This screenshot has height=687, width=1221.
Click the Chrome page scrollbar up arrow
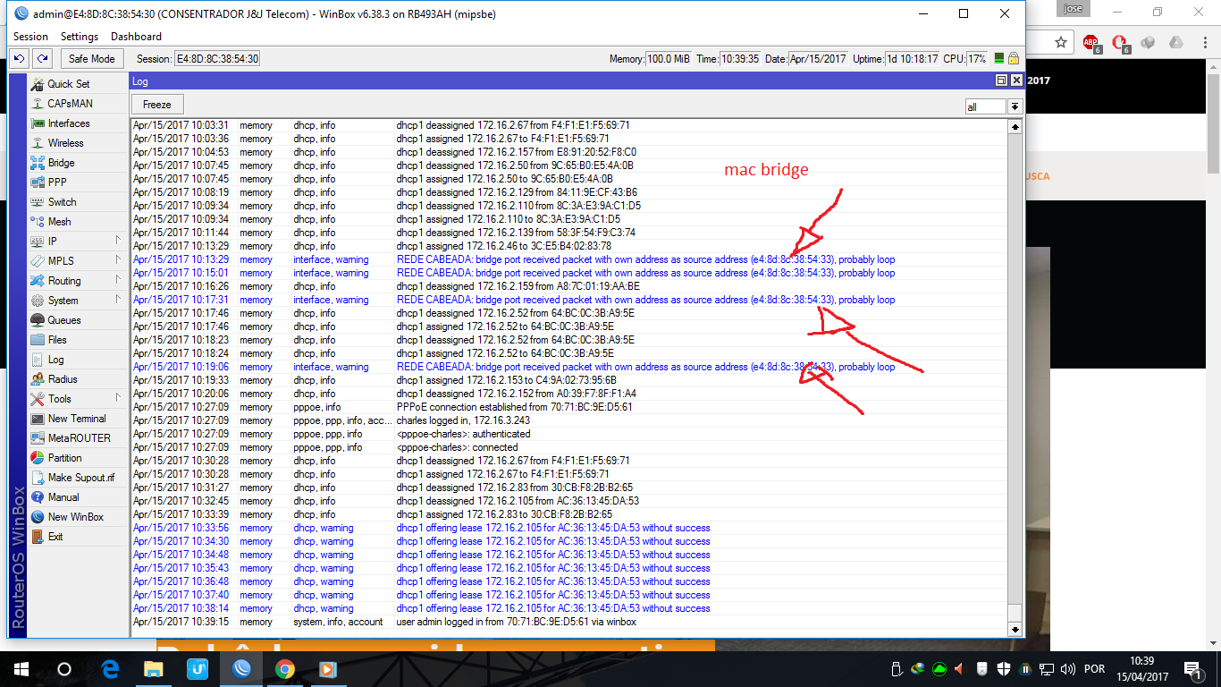(x=1213, y=68)
